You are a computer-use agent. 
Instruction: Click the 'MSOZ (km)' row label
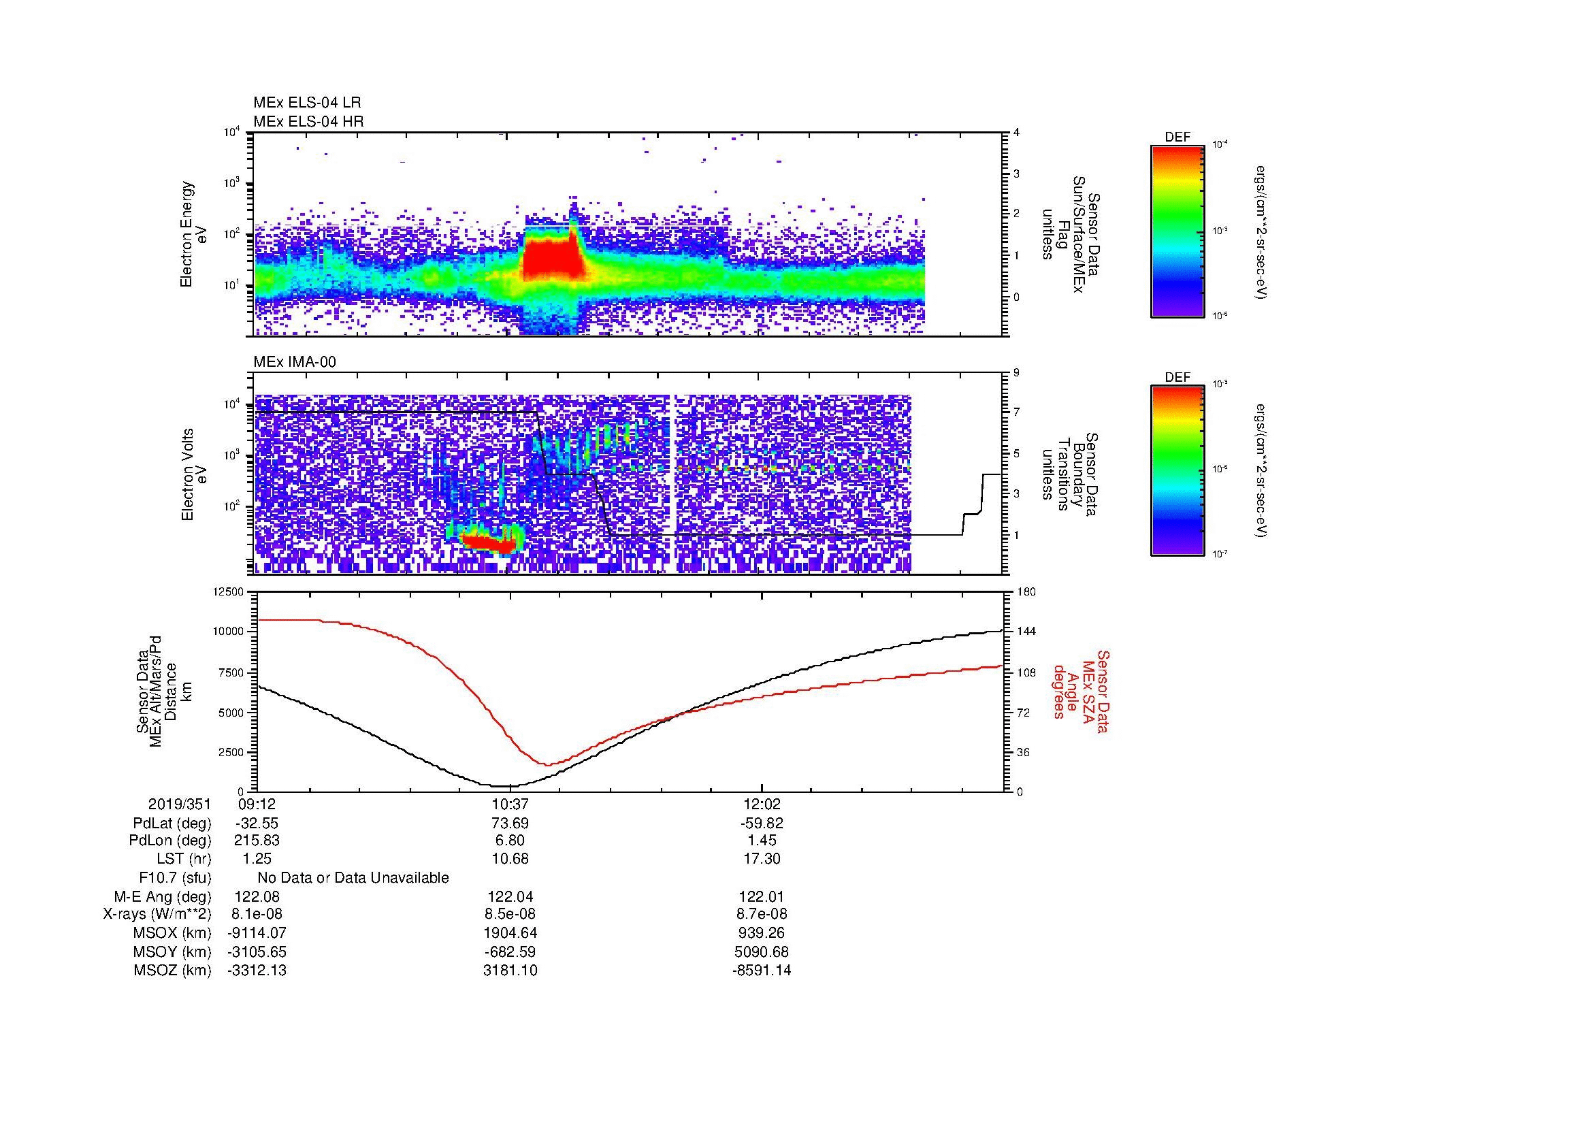tap(173, 971)
